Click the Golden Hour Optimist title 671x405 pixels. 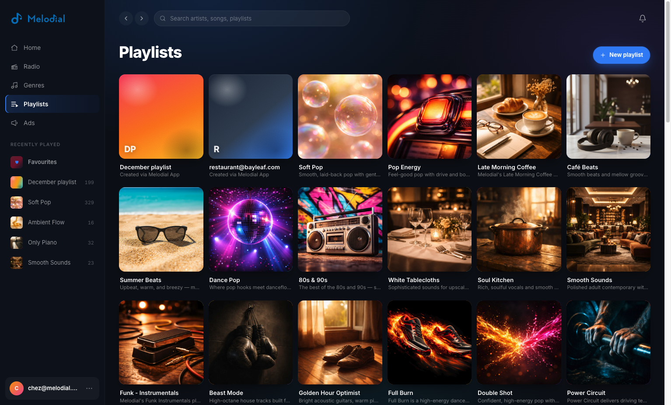coord(329,393)
